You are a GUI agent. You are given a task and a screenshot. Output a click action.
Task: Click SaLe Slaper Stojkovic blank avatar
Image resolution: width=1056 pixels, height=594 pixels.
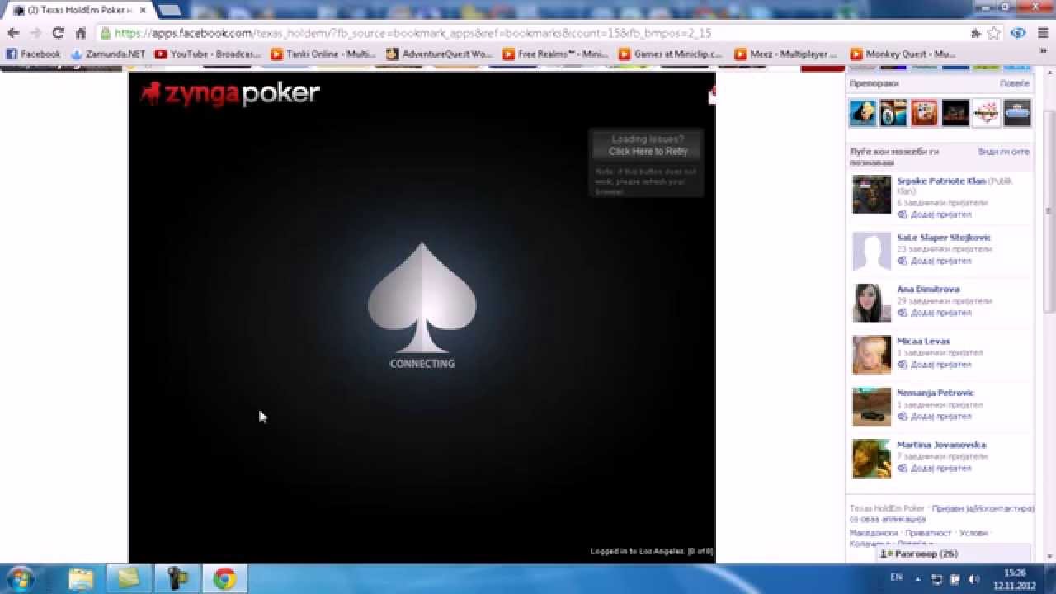[x=871, y=251]
